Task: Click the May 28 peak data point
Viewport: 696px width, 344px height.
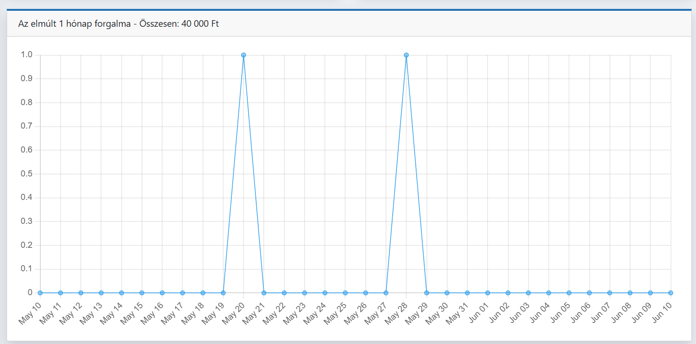Action: pos(406,55)
